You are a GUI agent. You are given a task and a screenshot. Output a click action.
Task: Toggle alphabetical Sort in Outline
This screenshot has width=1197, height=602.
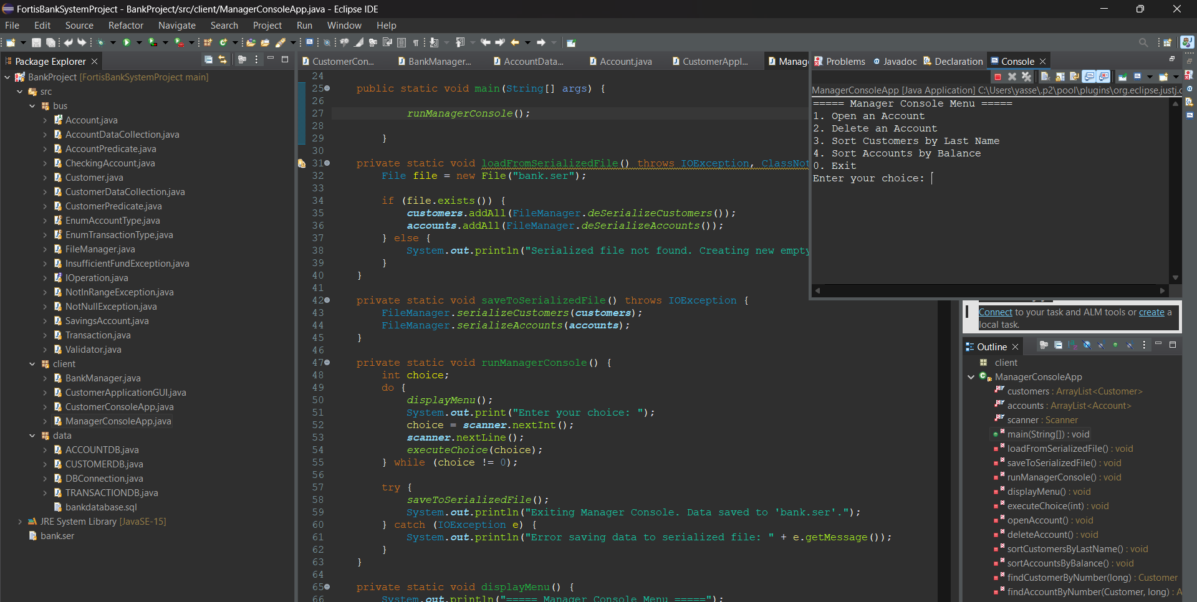[x=1072, y=345]
